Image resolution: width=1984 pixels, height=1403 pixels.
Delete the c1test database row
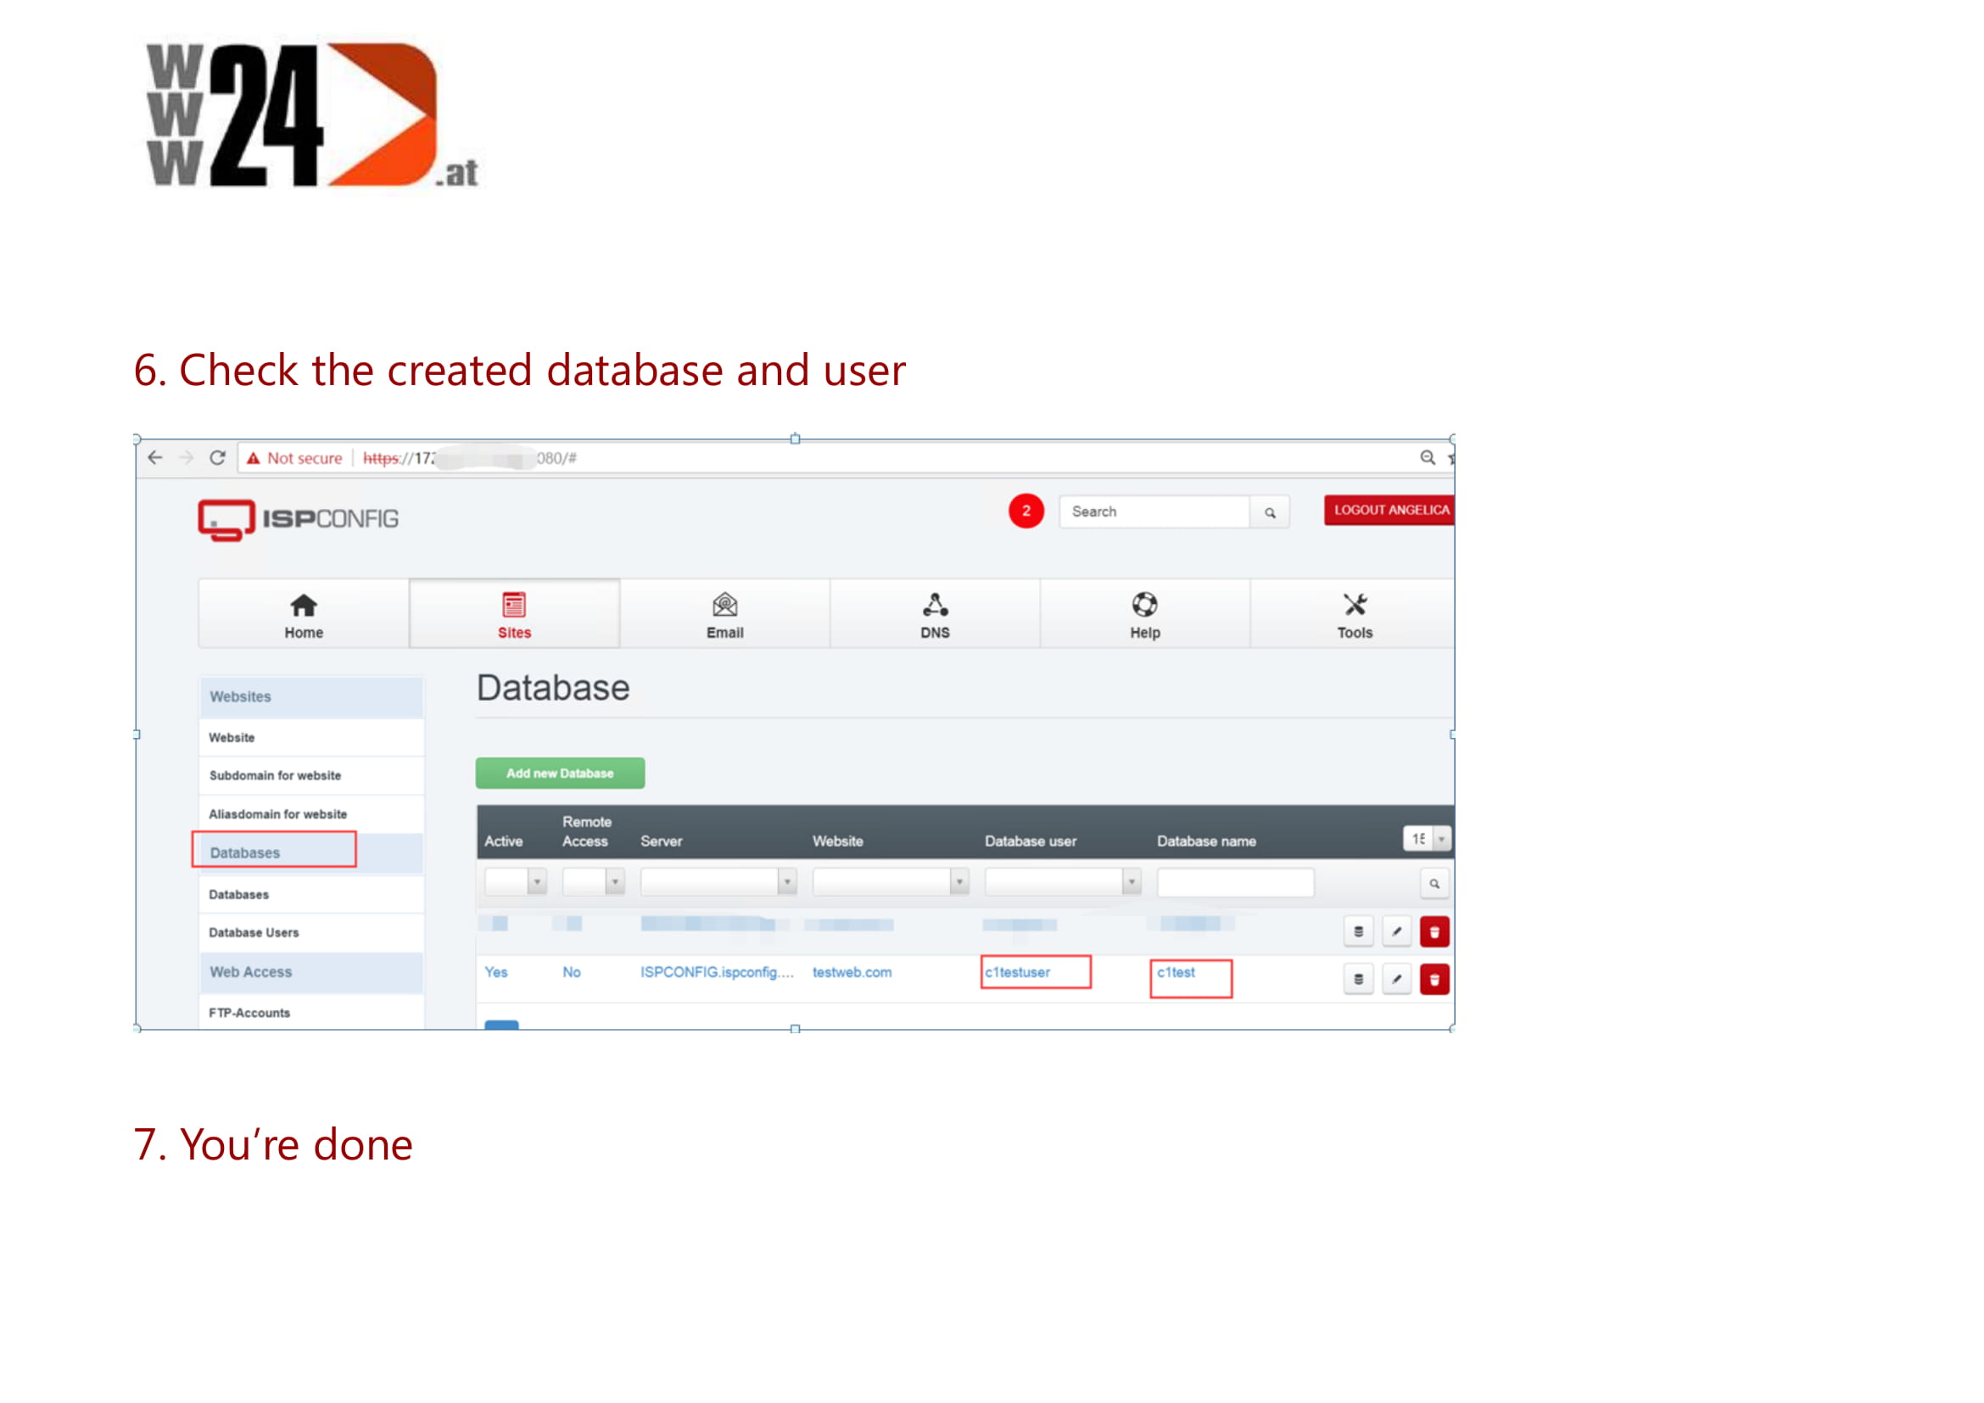click(x=1434, y=979)
